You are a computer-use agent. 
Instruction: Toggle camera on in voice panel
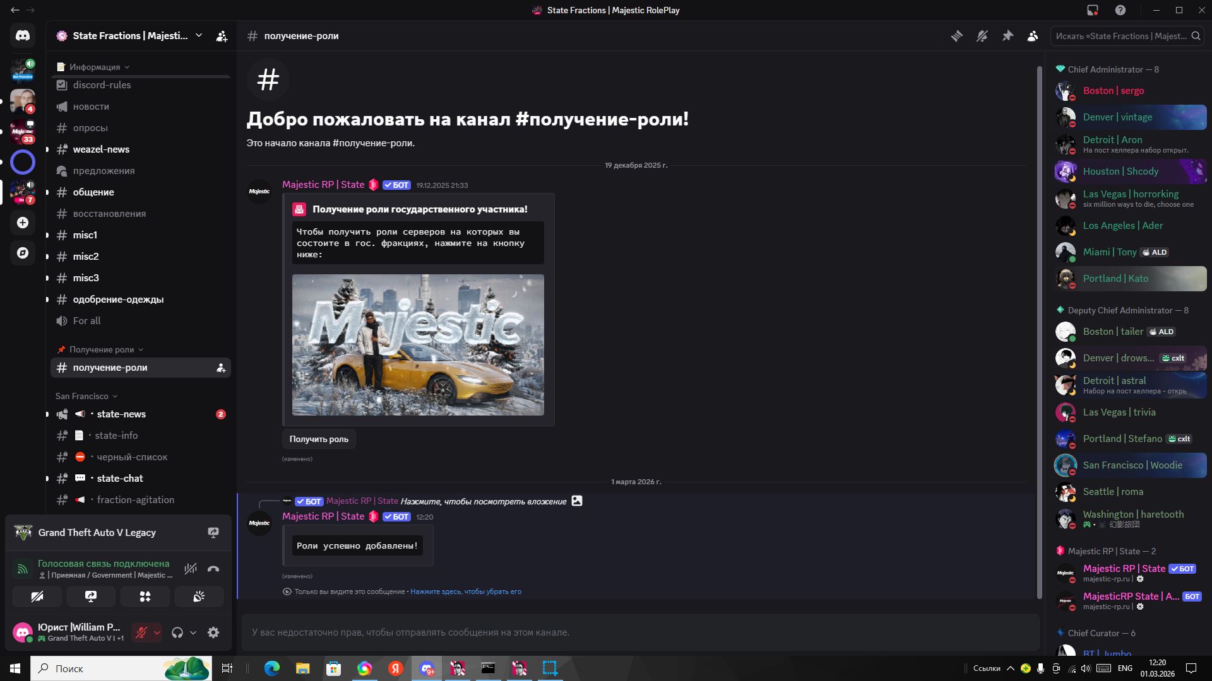37,597
